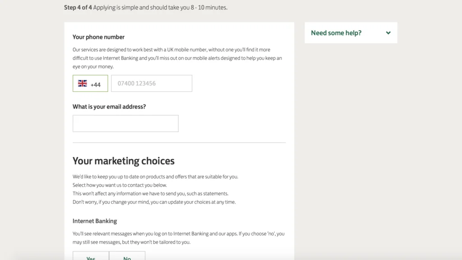Click the Your marketing choices heading

point(124,161)
